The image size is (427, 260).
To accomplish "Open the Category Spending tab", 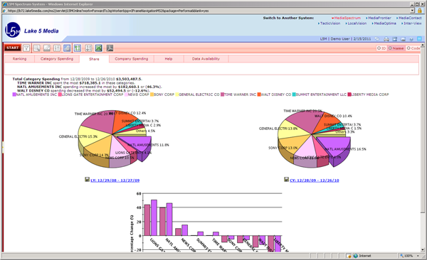I will pyautogui.click(x=57, y=59).
